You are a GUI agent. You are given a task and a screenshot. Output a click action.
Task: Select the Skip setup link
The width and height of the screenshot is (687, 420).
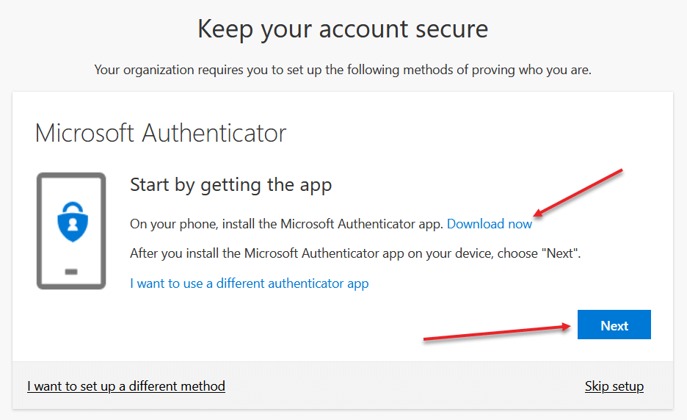(x=614, y=386)
